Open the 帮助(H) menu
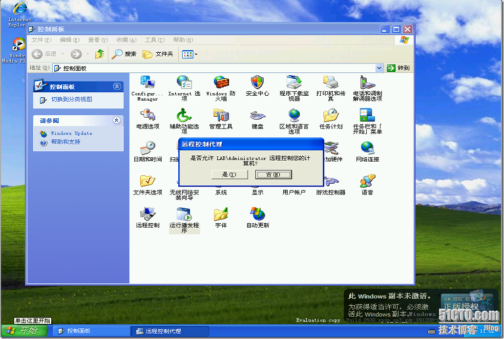The height and width of the screenshot is (339, 504). pyautogui.click(x=183, y=40)
